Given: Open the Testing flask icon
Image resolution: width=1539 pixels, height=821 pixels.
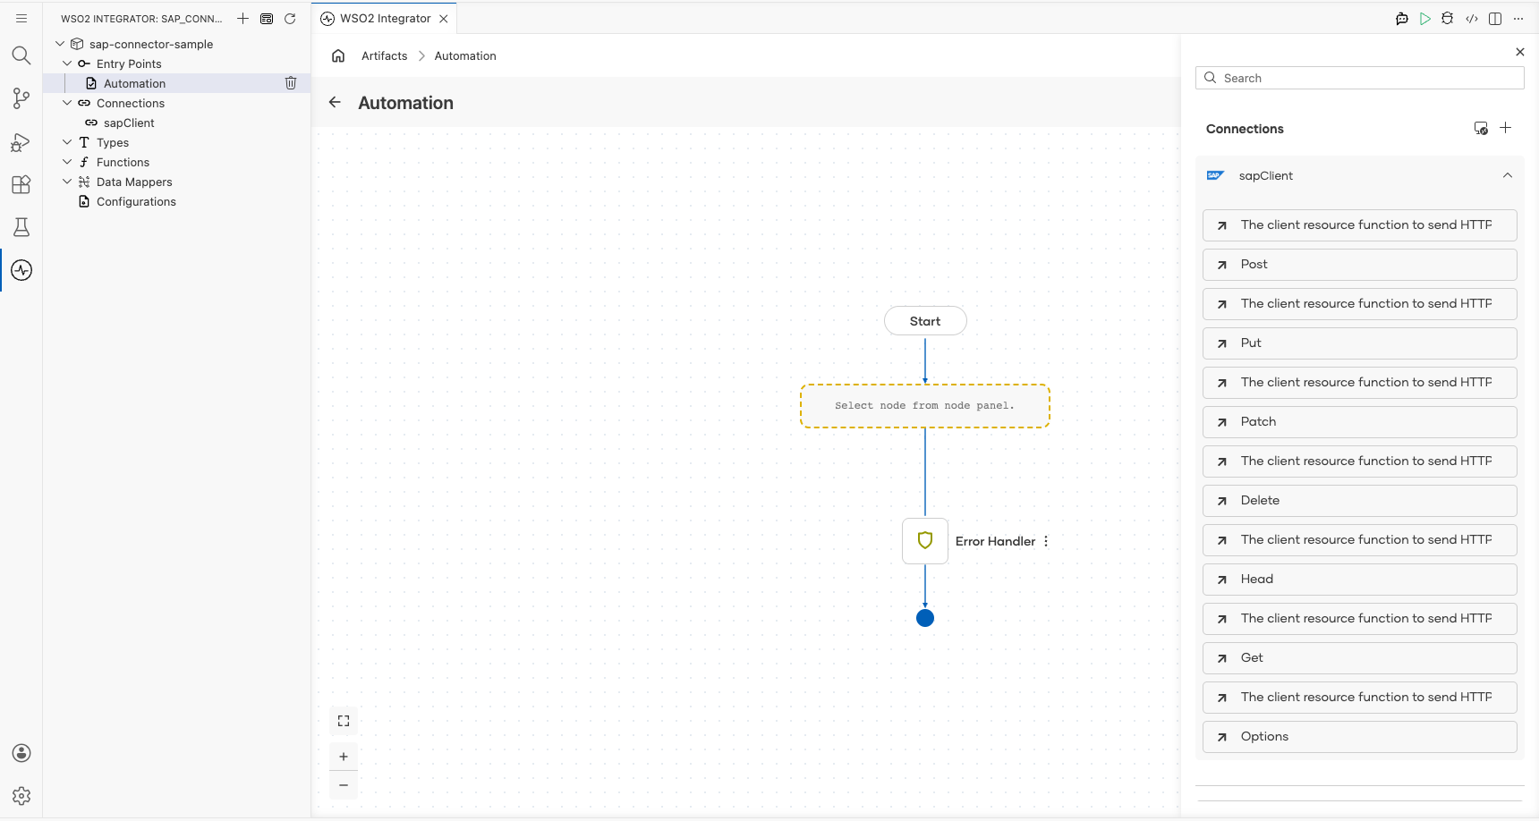Looking at the screenshot, I should click(x=21, y=227).
